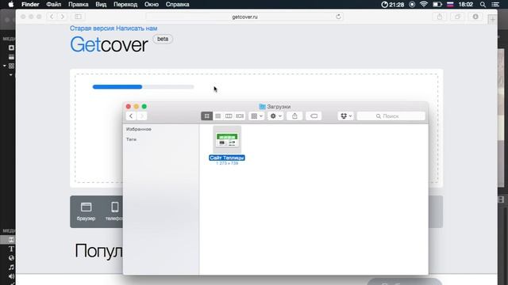Open the Apple menu
This screenshot has width=508, height=285.
pos(10,5)
